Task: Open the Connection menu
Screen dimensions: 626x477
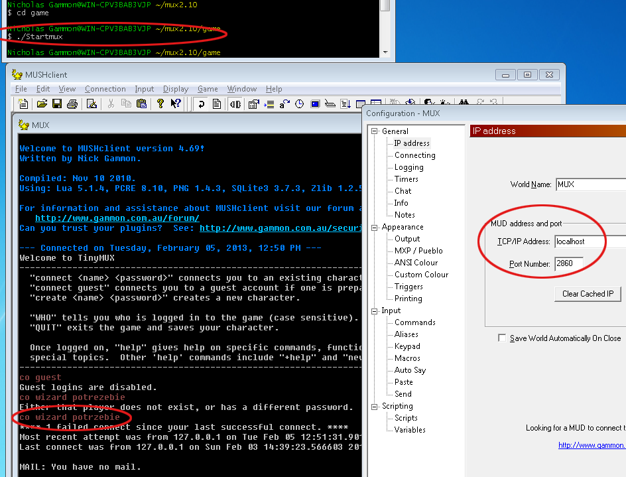Action: click(105, 89)
